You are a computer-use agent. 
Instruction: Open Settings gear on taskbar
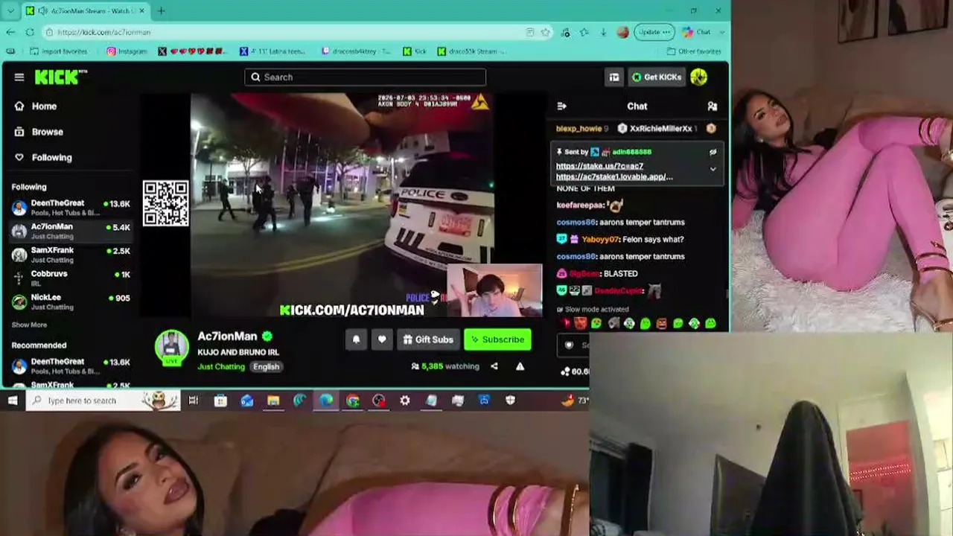coord(405,401)
